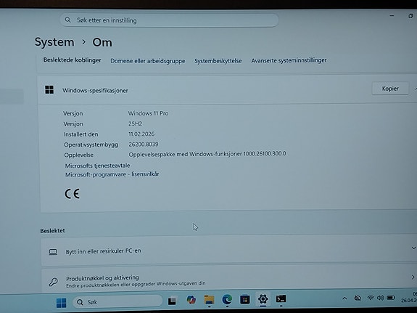The height and width of the screenshot is (313, 417).
Task: Open File Explorer from the taskbar
Action: [x=209, y=300]
